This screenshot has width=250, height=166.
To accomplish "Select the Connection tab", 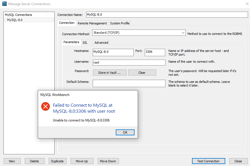I will pos(67,23).
